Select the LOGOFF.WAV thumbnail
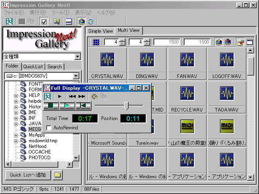259x194 pixels. click(227, 64)
